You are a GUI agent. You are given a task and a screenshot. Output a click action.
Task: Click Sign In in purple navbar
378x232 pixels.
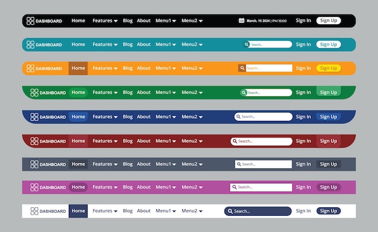click(x=303, y=187)
